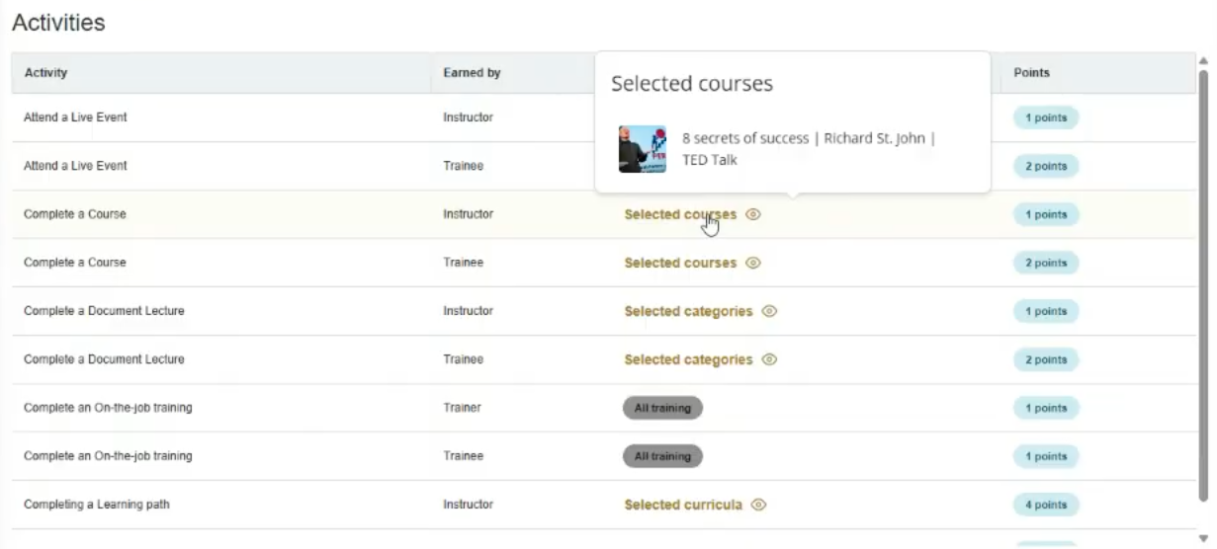Click Selected curricula link for Learning path
The image size is (1217, 549).
point(683,505)
